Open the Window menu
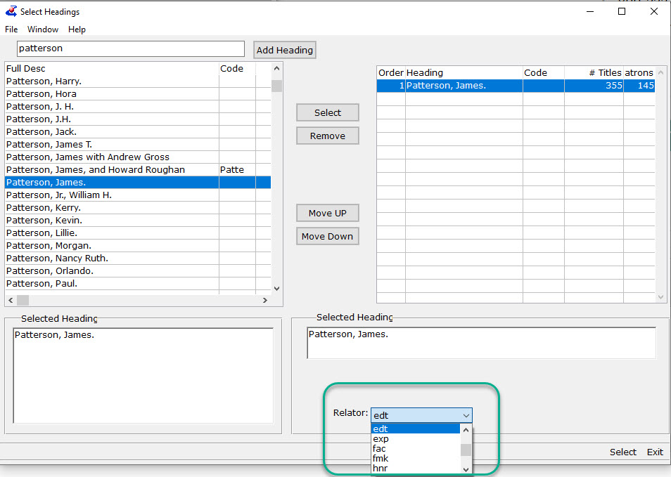The width and height of the screenshot is (671, 477). coord(43,30)
